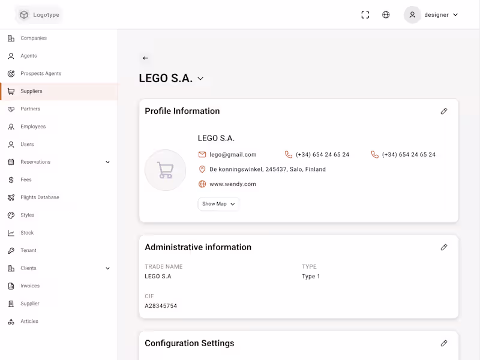Image resolution: width=480 pixels, height=360 pixels.
Task: Expand the Clients submenu
Action: (108, 268)
